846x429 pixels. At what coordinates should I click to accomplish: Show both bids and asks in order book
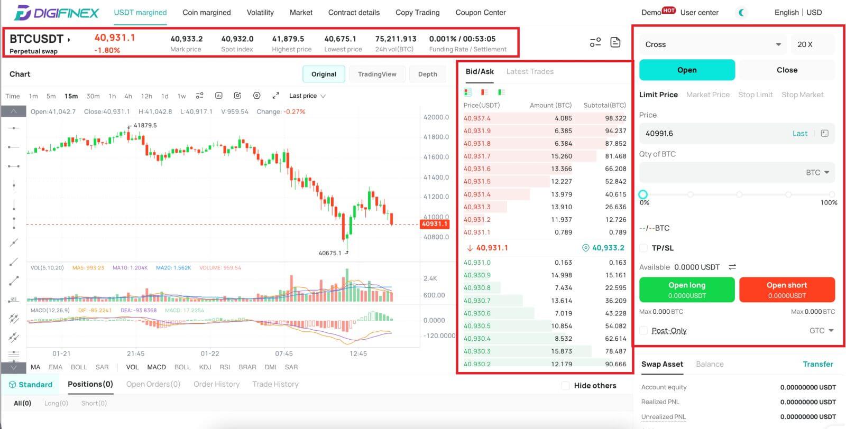coord(467,92)
